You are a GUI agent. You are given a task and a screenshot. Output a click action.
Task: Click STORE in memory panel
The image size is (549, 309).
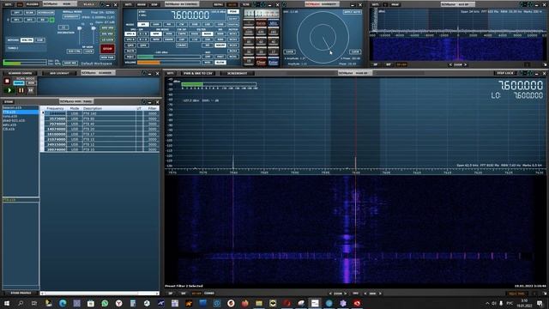point(9,102)
